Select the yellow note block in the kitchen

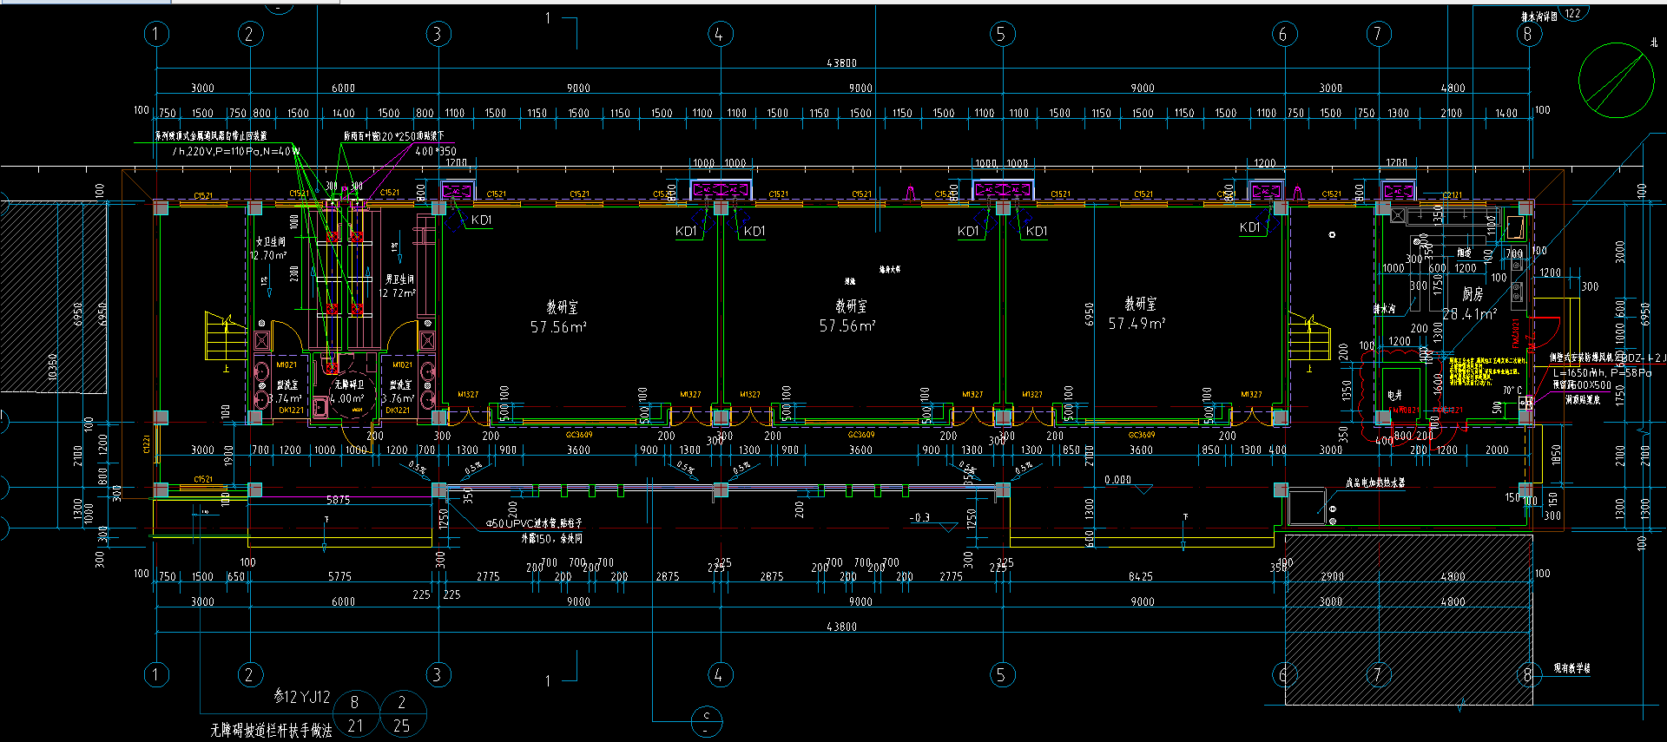coord(1487,371)
